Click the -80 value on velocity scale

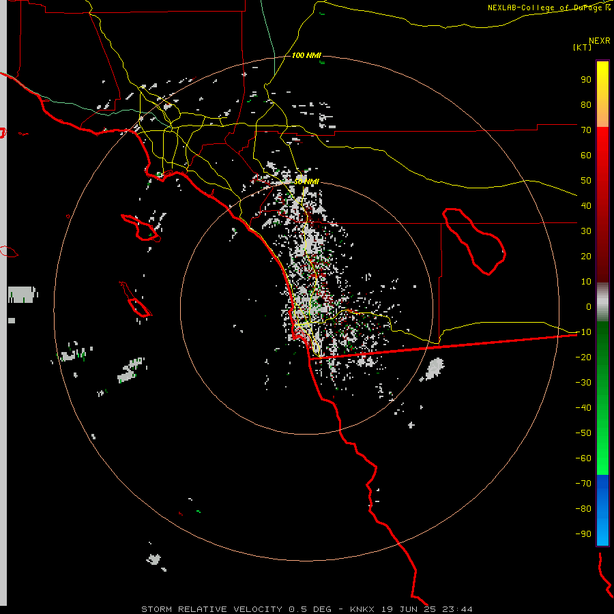click(x=583, y=509)
